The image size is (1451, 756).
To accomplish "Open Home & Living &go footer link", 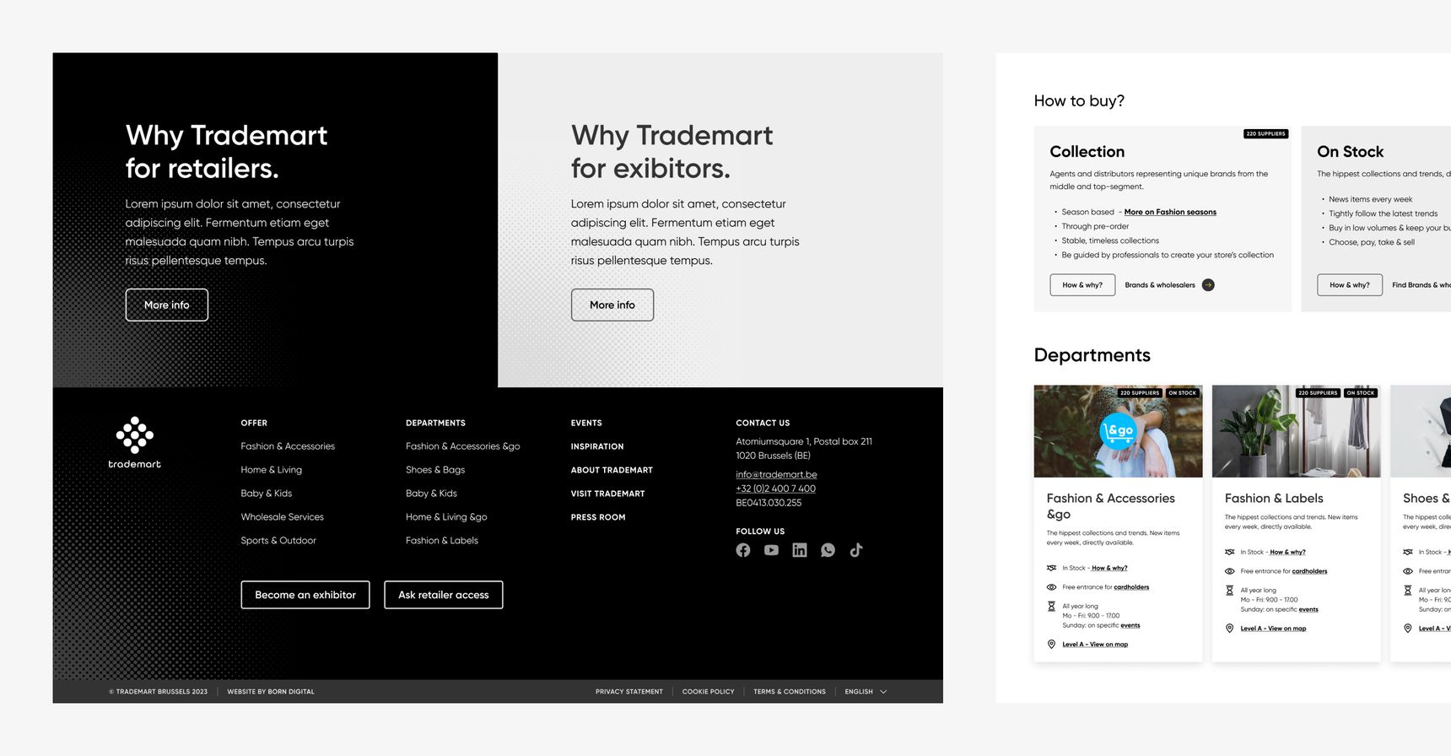I will 446,517.
